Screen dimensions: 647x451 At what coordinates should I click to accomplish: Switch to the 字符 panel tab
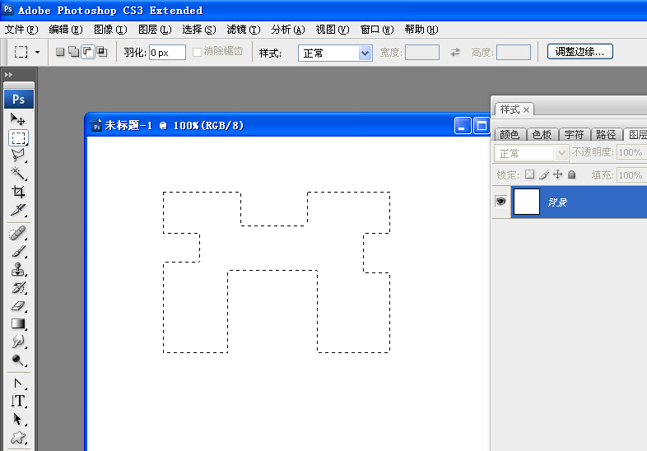pyautogui.click(x=574, y=134)
